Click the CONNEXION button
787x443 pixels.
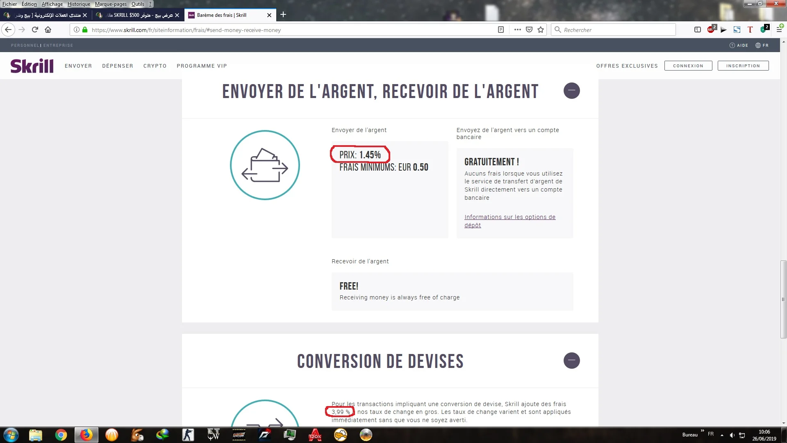point(688,66)
